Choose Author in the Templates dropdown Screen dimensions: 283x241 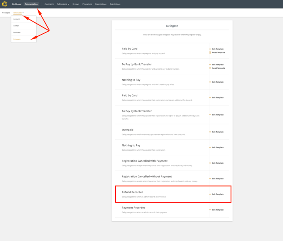(x=16, y=26)
